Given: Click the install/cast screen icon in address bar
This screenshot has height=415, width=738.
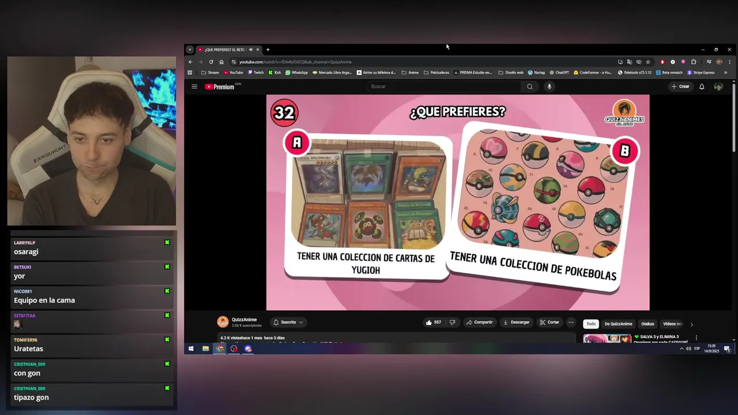Looking at the screenshot, I should click(x=620, y=62).
